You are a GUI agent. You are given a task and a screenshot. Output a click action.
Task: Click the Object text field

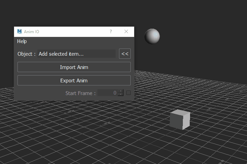tap(77, 54)
